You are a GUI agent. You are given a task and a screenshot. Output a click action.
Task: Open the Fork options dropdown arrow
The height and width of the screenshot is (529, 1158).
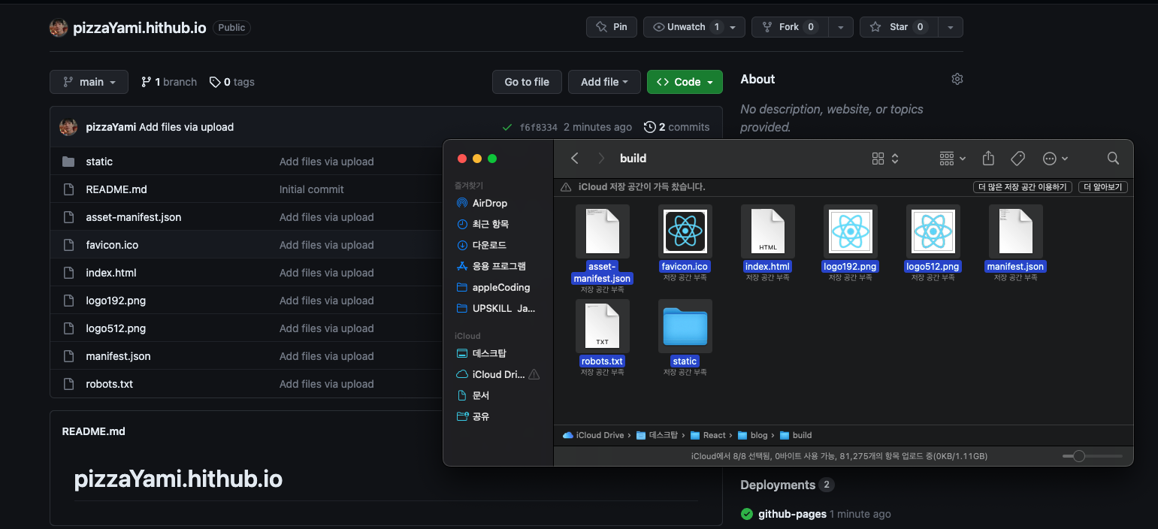(839, 27)
